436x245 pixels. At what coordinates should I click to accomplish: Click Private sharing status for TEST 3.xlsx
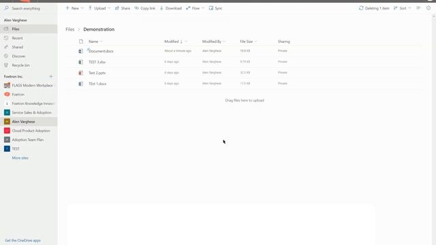(x=283, y=62)
